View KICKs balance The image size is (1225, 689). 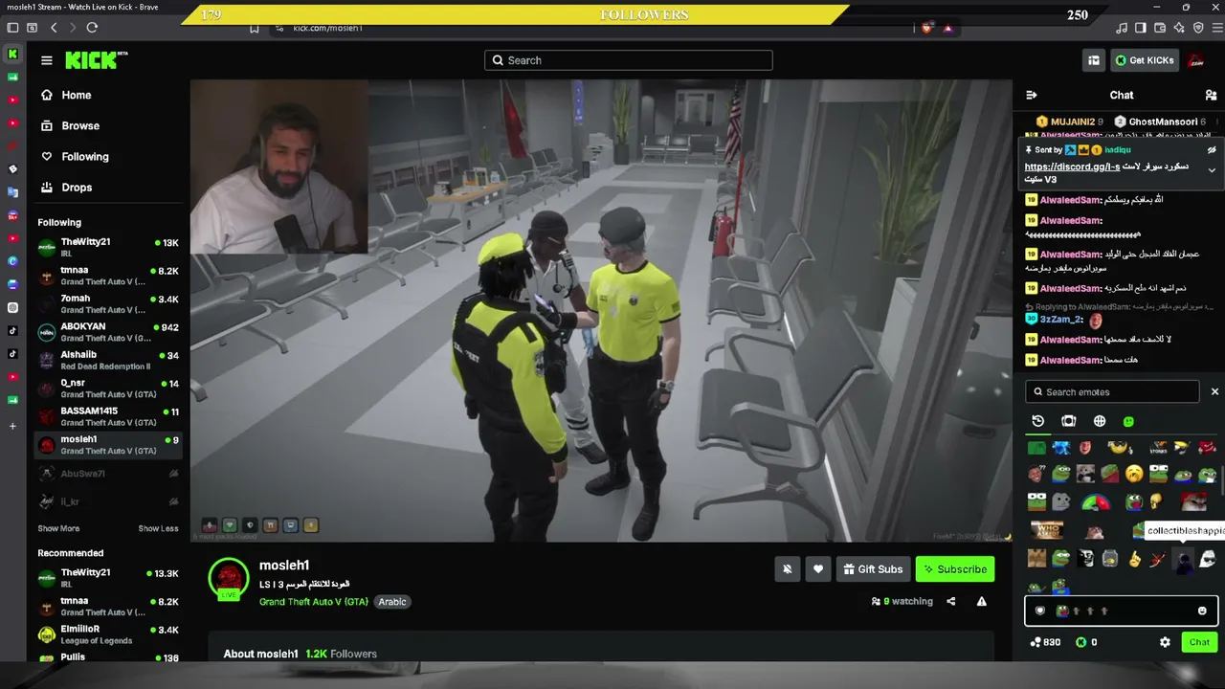1086,642
